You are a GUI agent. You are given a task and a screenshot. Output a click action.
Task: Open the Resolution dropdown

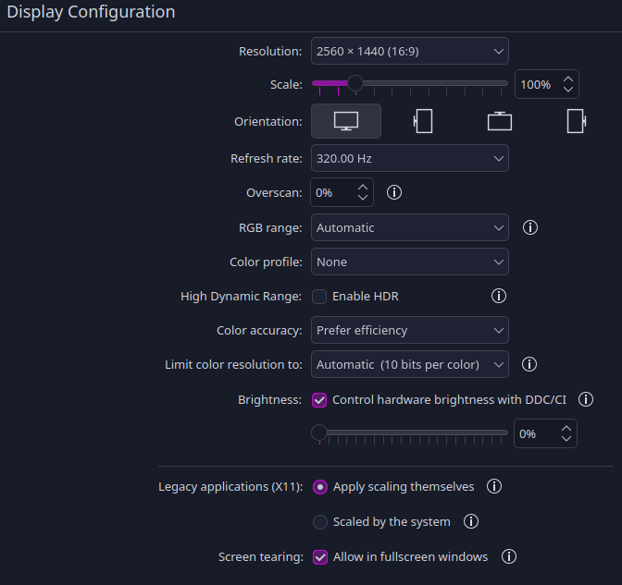[x=410, y=51]
